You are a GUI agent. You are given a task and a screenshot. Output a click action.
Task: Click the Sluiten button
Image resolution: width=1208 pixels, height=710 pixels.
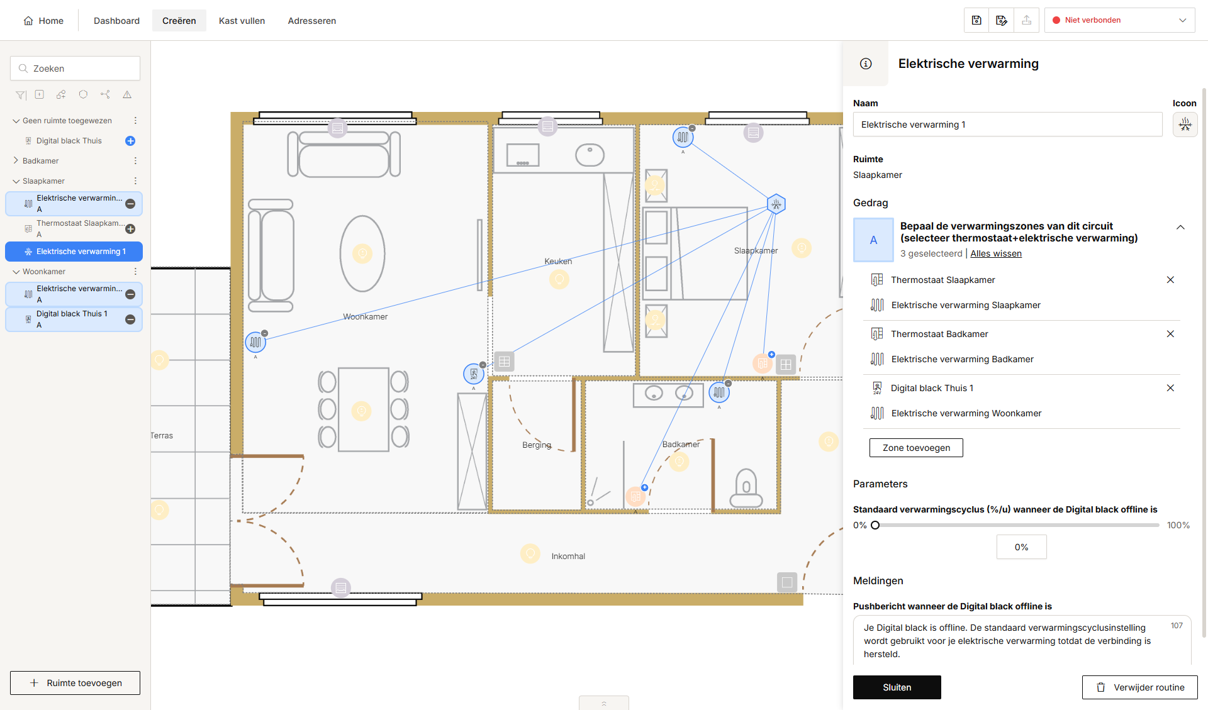tap(897, 687)
